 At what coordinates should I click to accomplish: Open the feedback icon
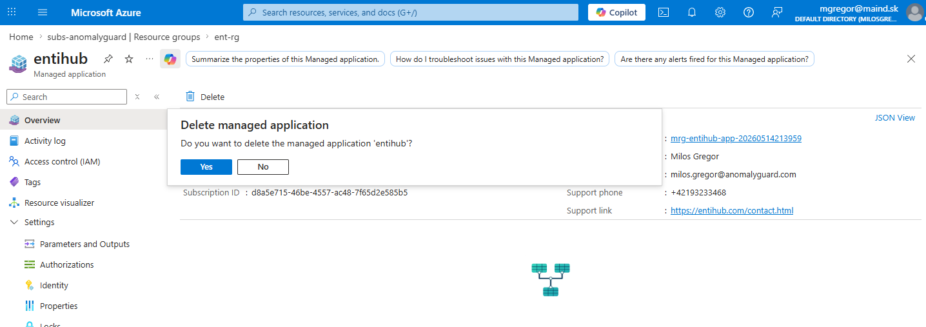(x=777, y=12)
